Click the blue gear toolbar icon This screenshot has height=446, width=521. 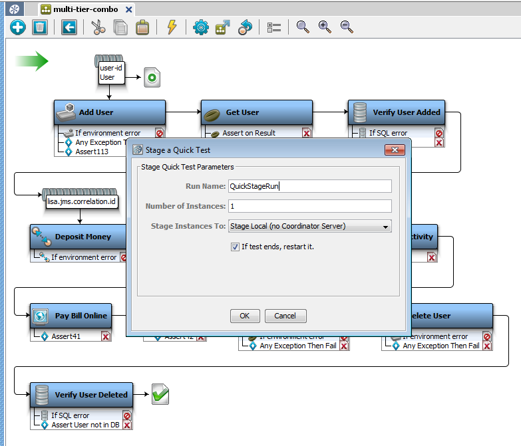[200, 27]
